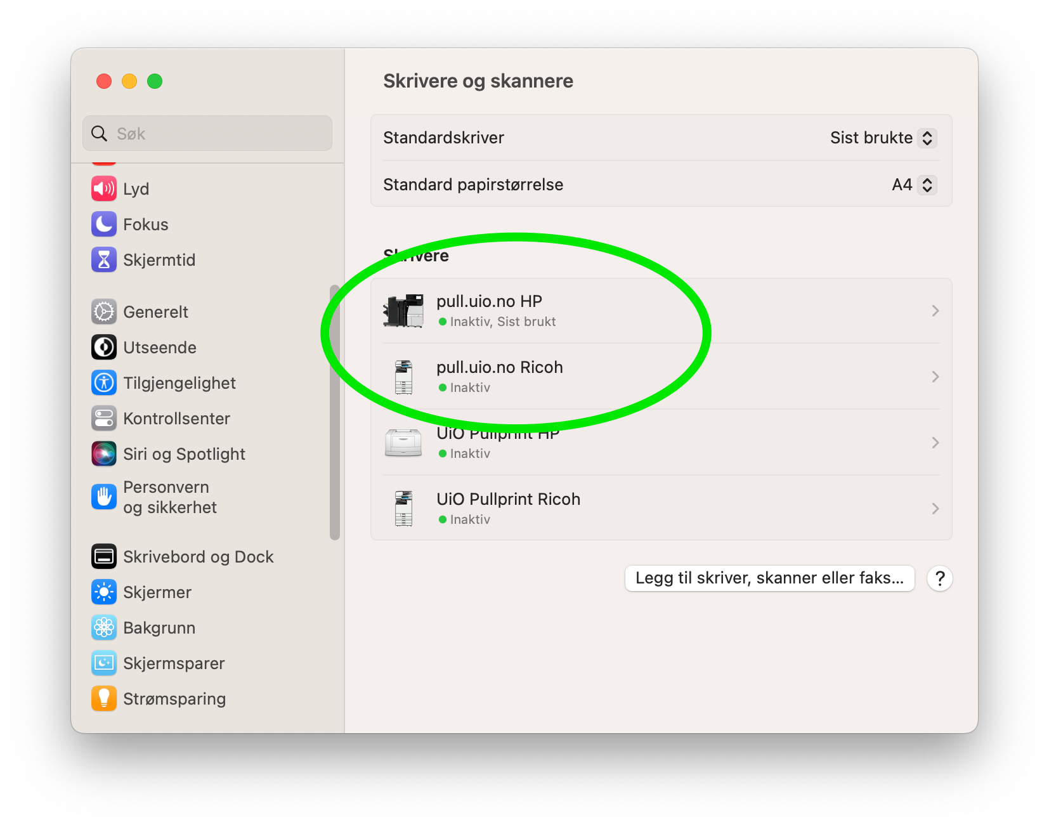Select the Fokus moon icon

pyautogui.click(x=104, y=224)
